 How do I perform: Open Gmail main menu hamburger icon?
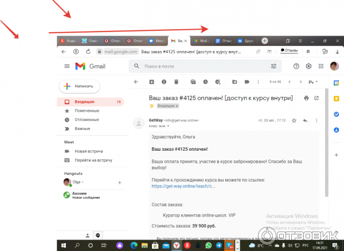(67, 66)
